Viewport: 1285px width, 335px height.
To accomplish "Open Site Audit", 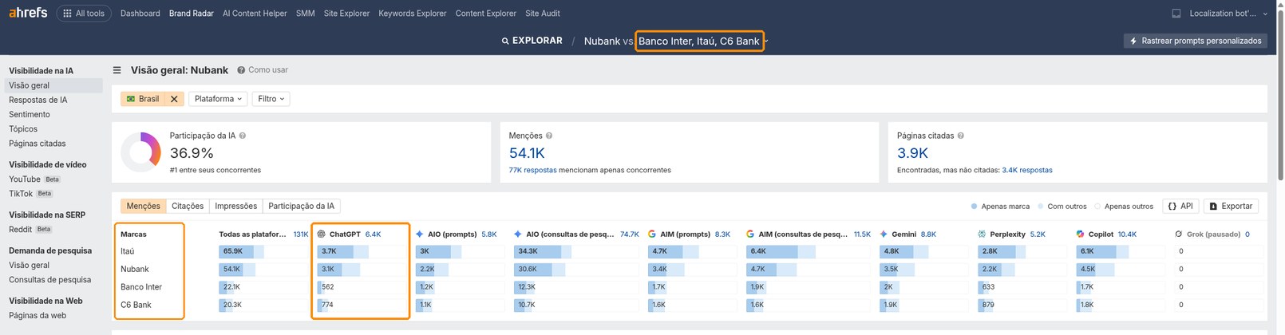I will point(543,14).
